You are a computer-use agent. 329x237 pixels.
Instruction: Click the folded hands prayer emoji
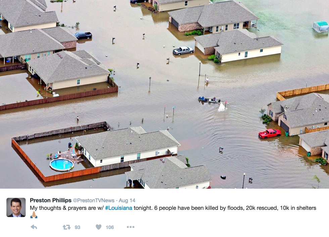click(x=34, y=215)
